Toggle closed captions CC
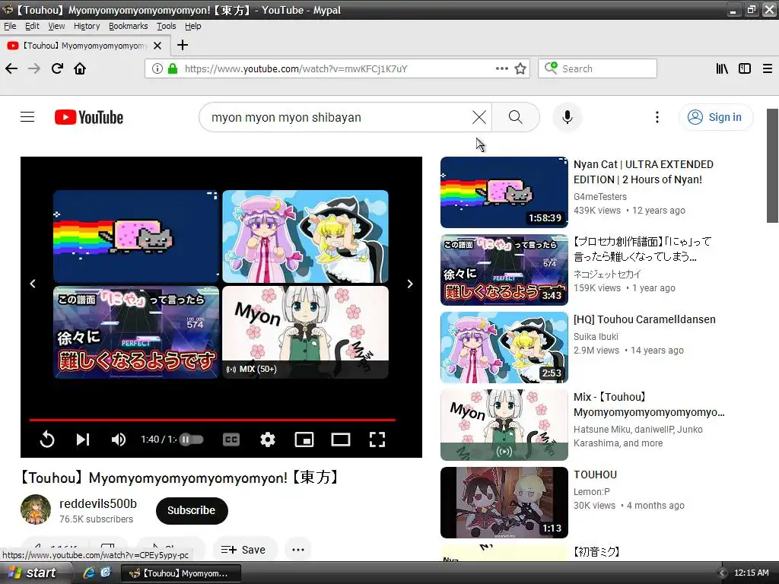The image size is (779, 584). pos(231,440)
